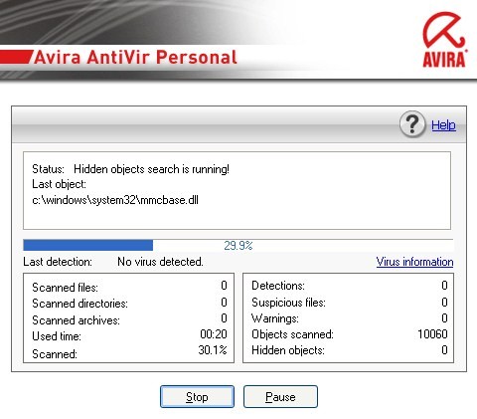Click the question mark help icon

pyautogui.click(x=412, y=124)
